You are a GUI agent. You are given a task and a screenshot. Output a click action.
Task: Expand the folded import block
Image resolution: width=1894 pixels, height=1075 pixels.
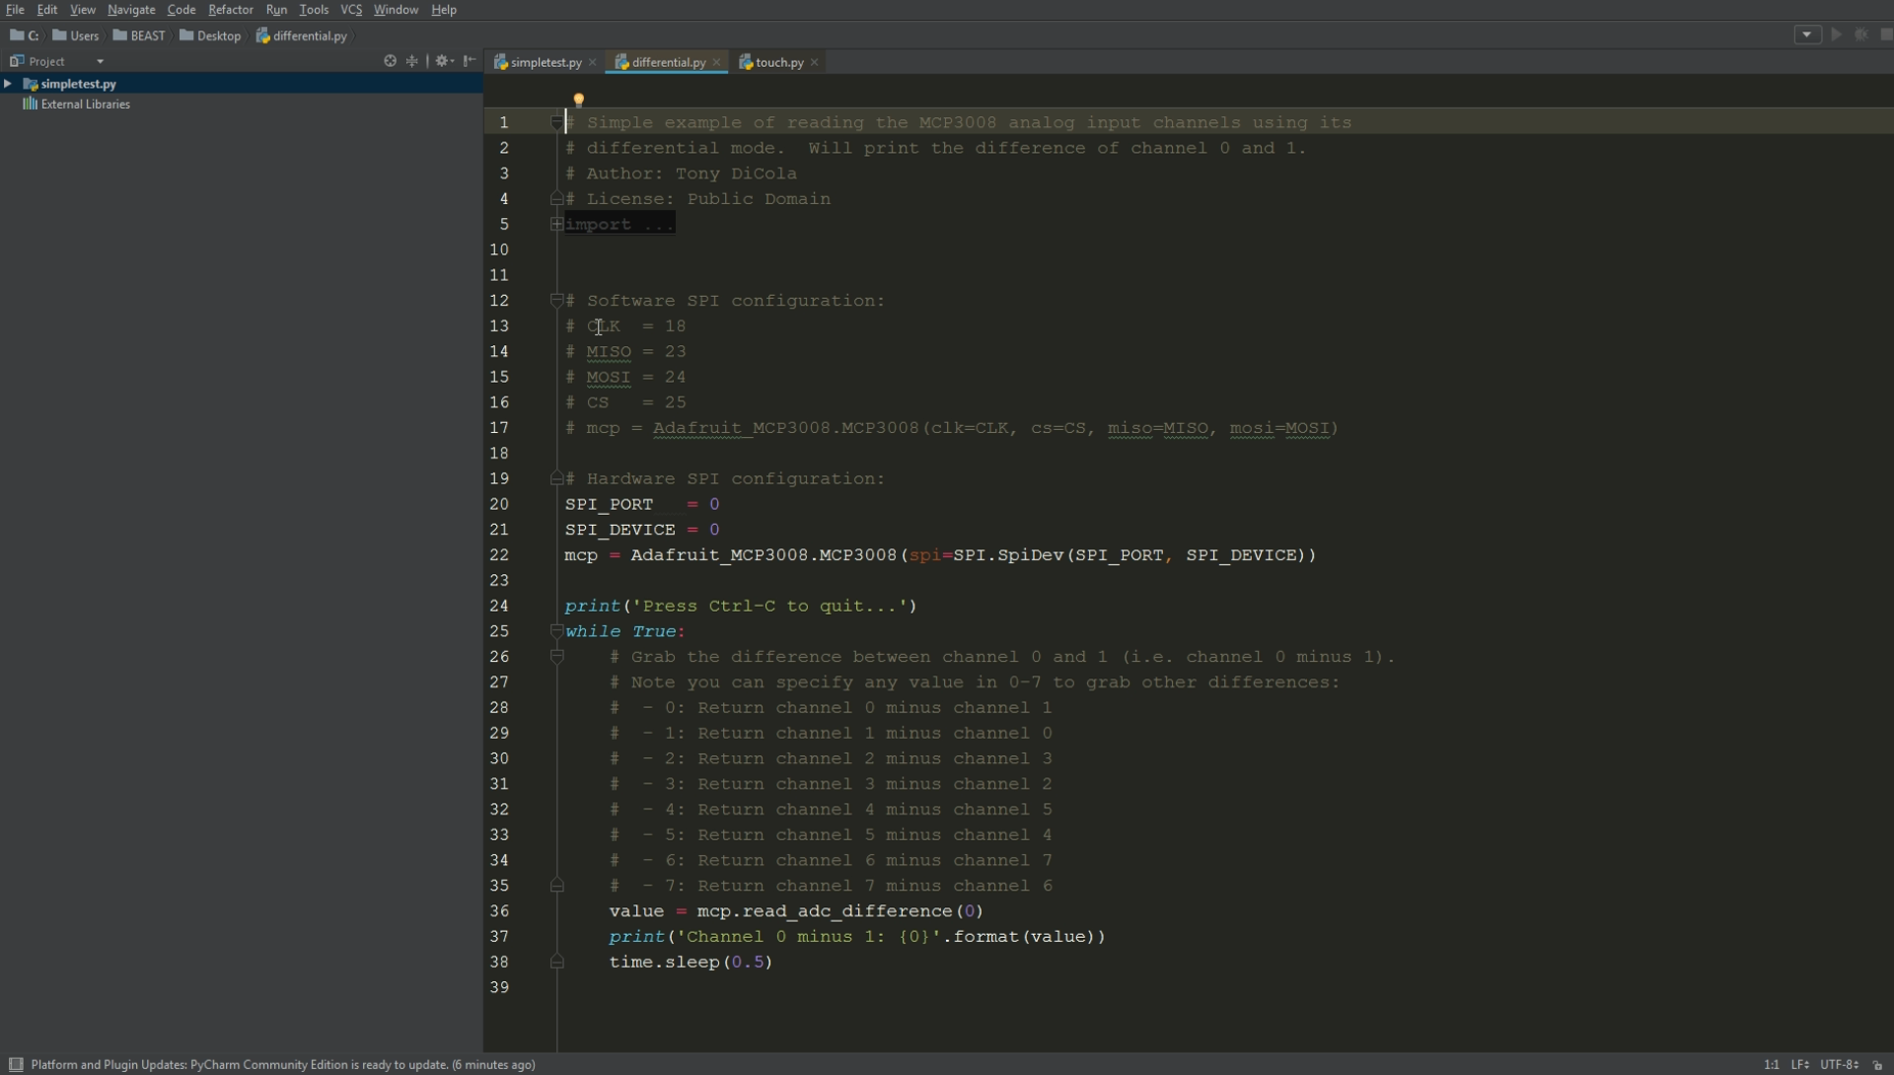(556, 225)
